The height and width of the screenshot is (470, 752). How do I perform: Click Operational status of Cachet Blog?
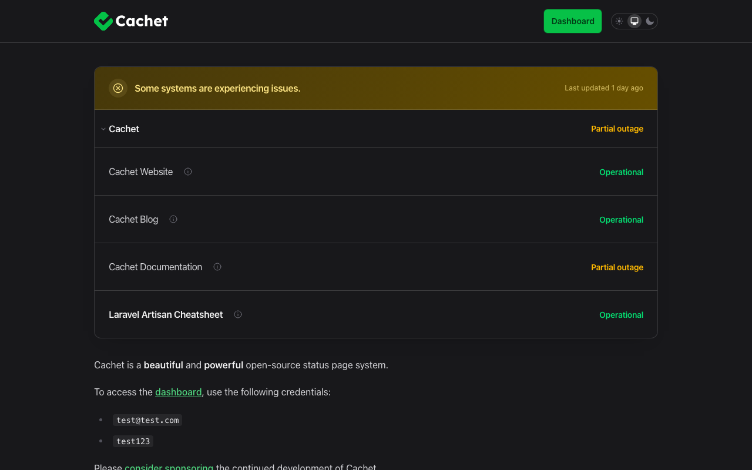621,220
